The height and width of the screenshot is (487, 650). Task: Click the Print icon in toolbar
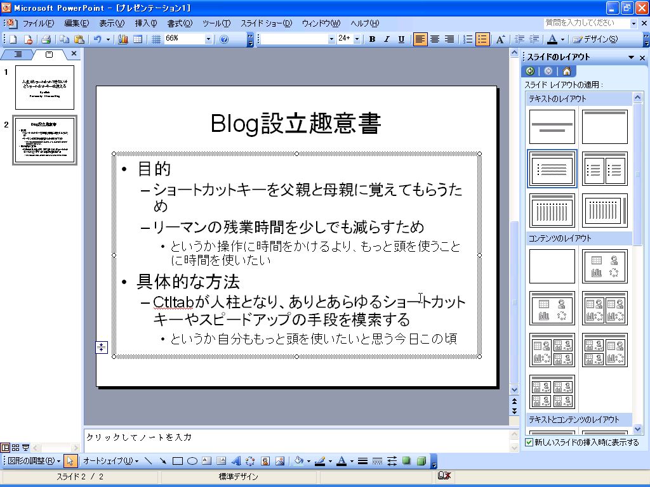tap(46, 39)
